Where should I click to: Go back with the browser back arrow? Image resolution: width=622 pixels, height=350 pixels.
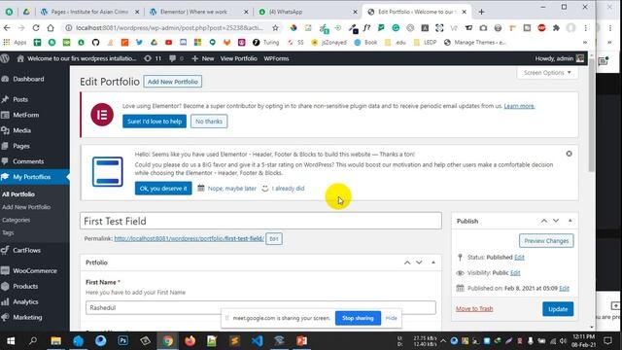7,28
